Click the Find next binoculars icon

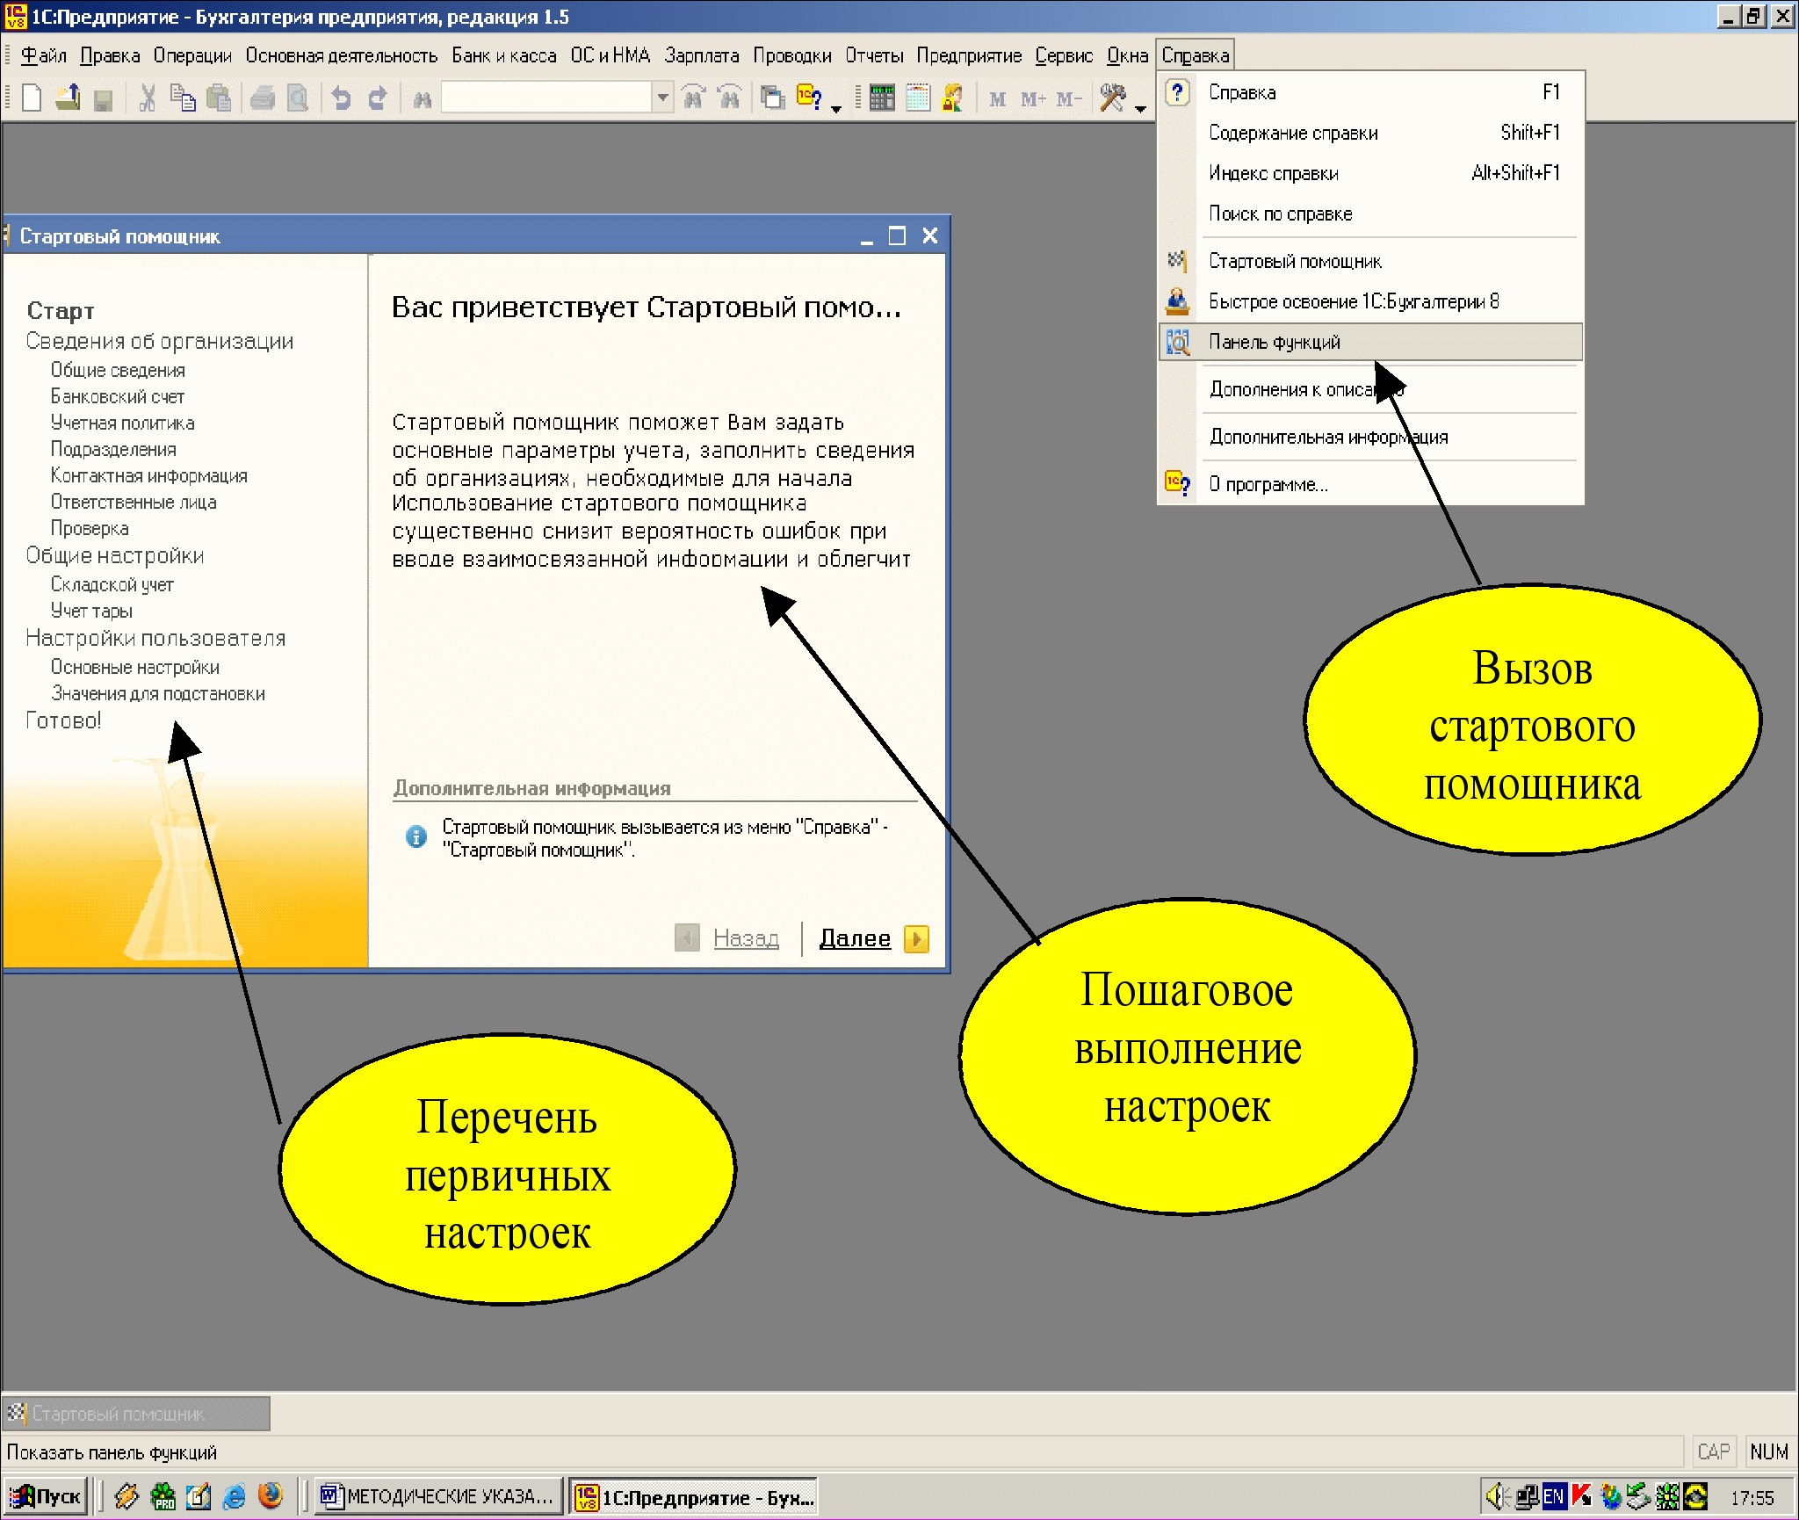tap(694, 98)
